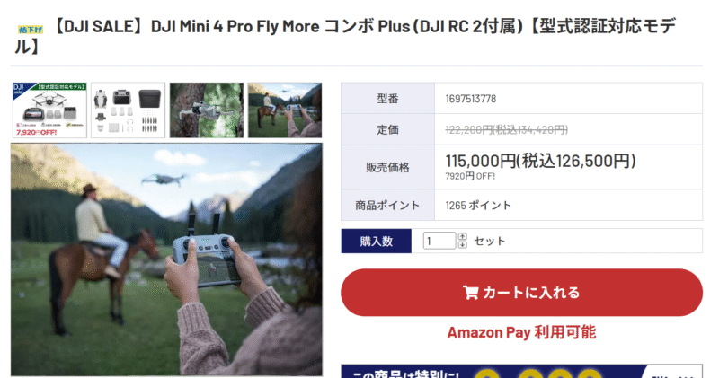Click the DJI Mini 4 Pro product title
This screenshot has width=719, height=378.
(x=346, y=36)
